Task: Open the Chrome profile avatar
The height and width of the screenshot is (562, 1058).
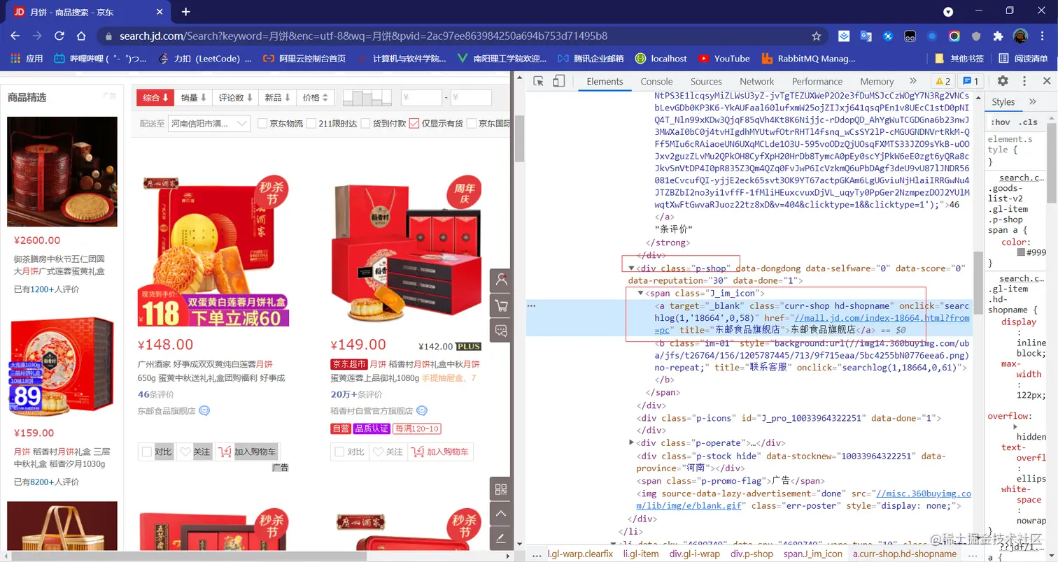Action: pos(1020,36)
